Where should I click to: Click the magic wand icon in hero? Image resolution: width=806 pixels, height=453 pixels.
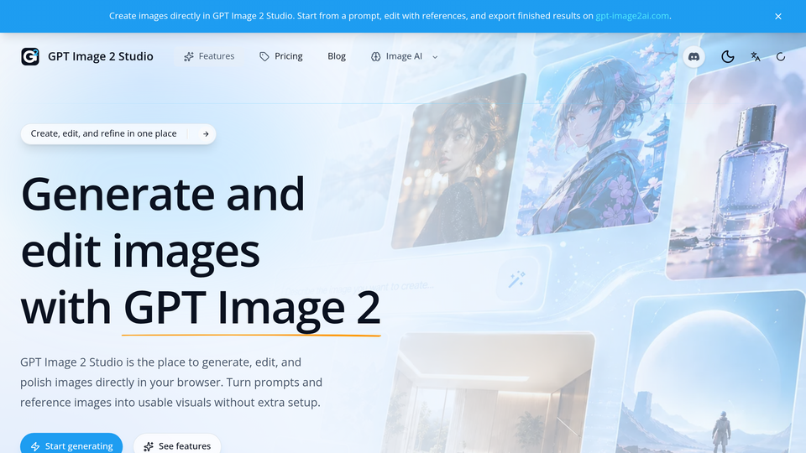(517, 279)
